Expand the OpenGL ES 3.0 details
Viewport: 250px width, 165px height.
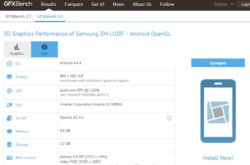pyautogui.click(x=169, y=118)
